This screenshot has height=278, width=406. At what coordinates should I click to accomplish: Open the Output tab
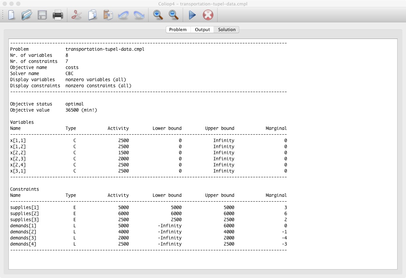pos(202,30)
